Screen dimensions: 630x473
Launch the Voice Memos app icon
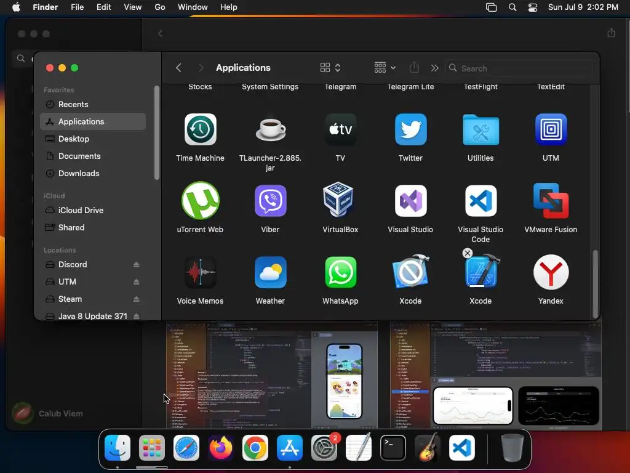click(x=200, y=272)
